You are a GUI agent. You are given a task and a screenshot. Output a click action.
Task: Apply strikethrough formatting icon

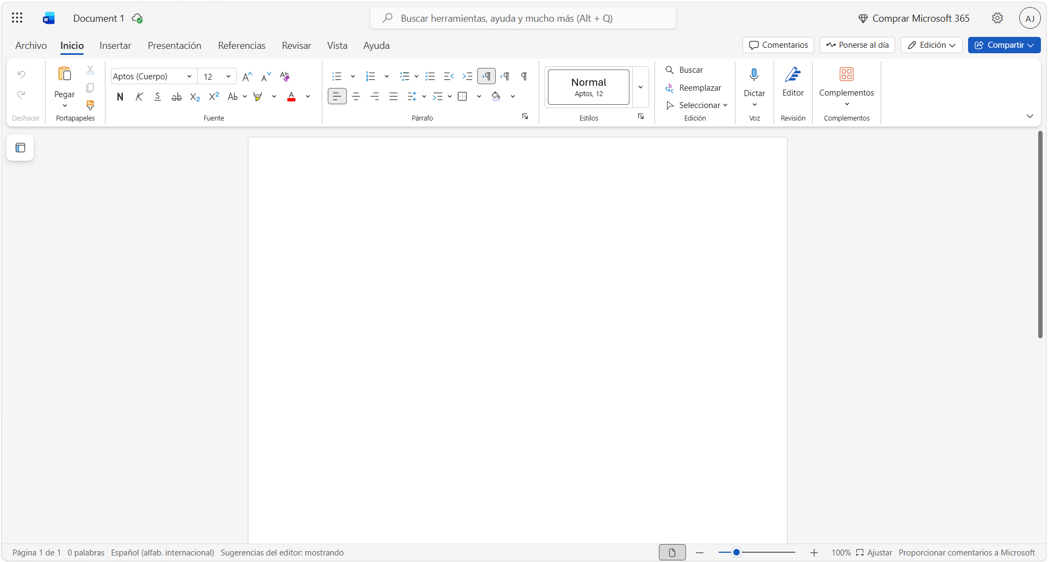pos(176,97)
